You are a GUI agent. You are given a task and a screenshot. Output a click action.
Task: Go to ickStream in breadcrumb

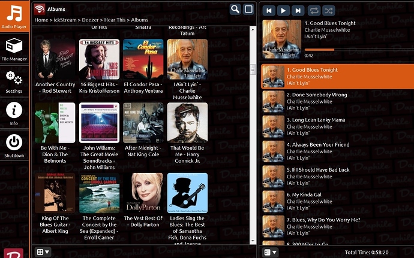[x=65, y=20]
